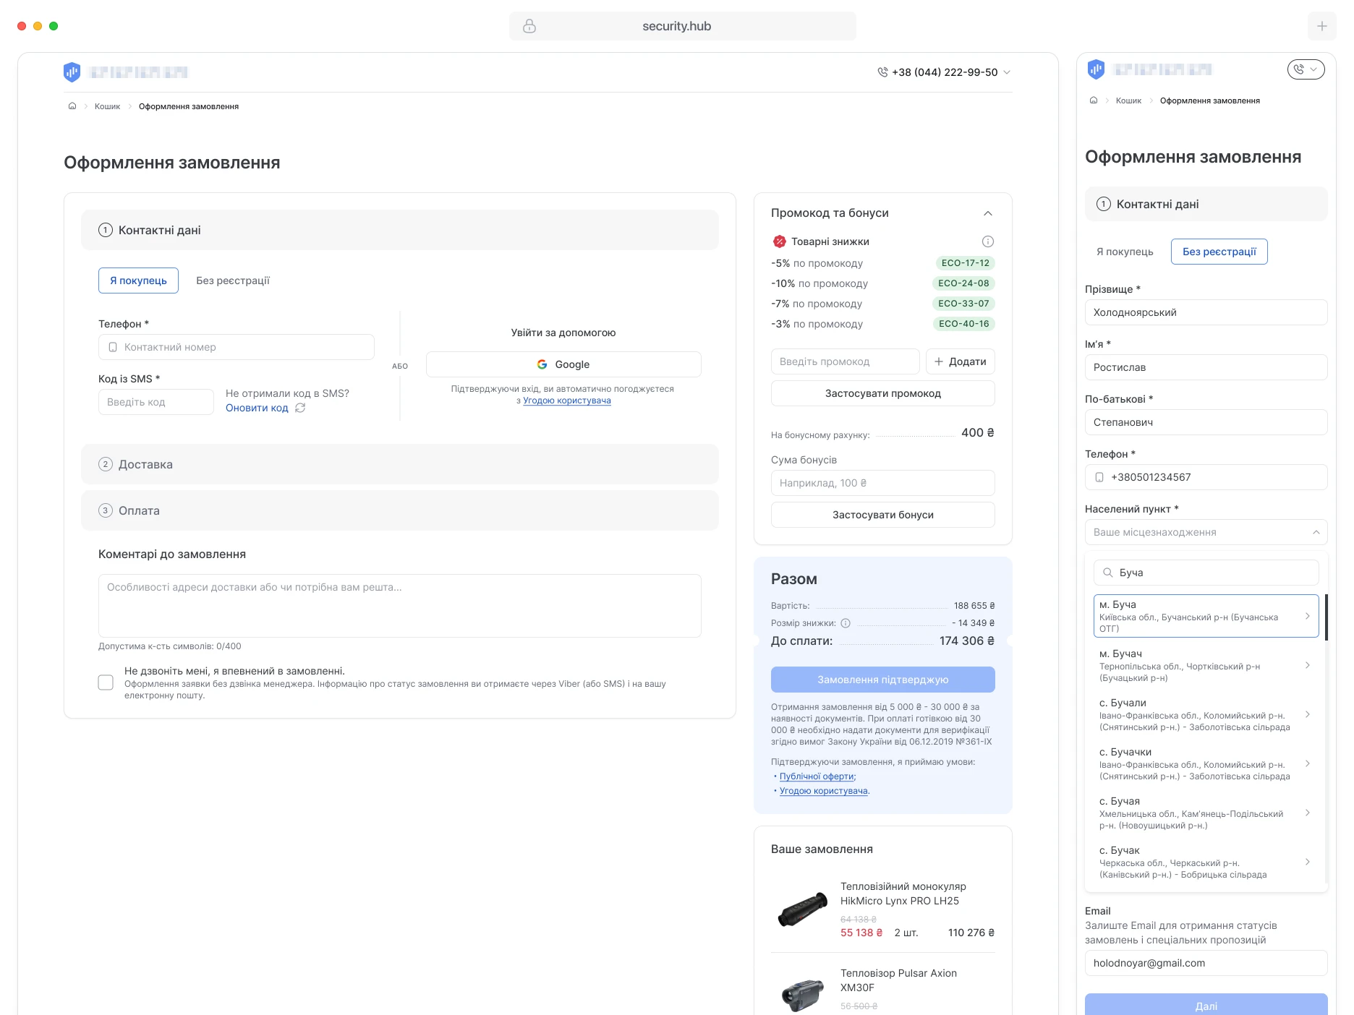Click ECO-17-12 promo code badge
Screen dimensions: 1354x1015
tap(965, 263)
